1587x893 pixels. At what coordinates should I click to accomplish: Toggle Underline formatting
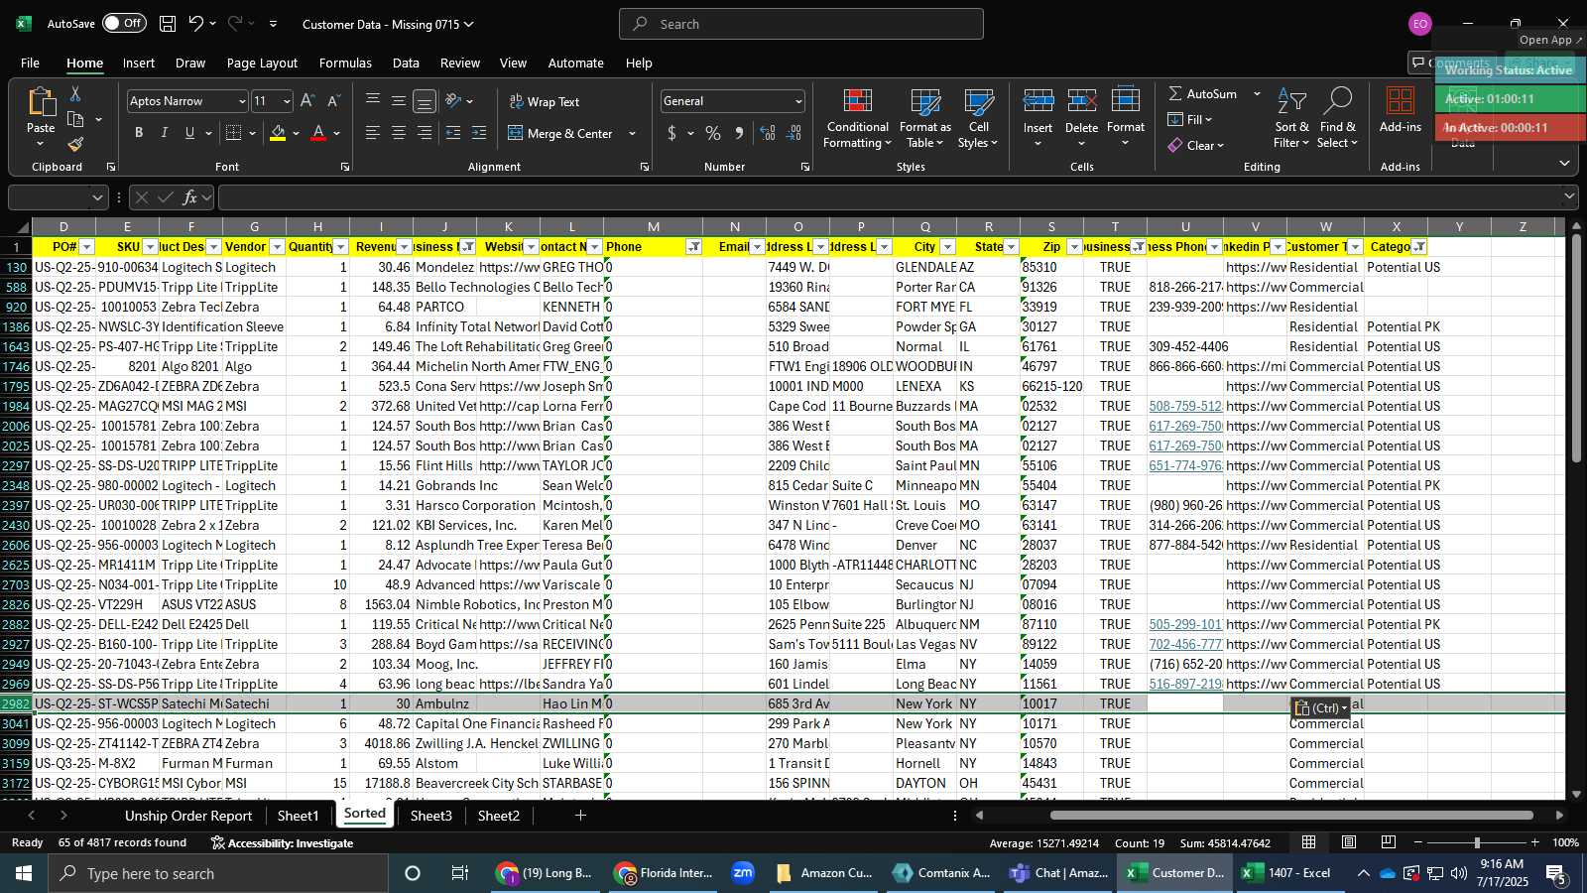coord(189,133)
